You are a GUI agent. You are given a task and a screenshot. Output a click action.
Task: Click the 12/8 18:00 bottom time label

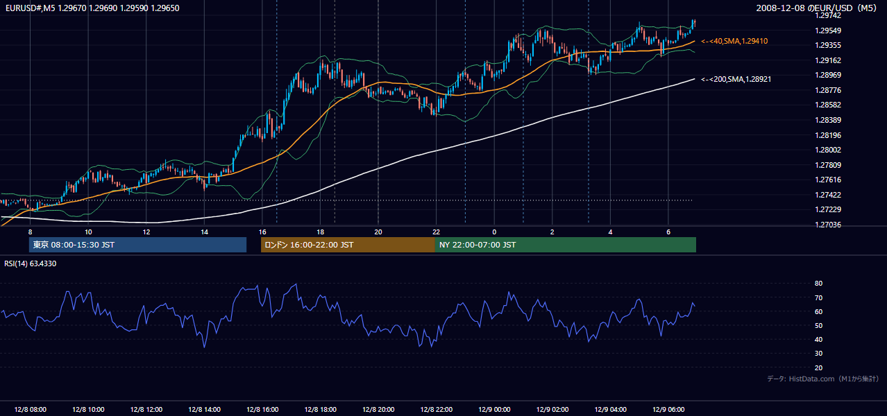pyautogui.click(x=320, y=410)
